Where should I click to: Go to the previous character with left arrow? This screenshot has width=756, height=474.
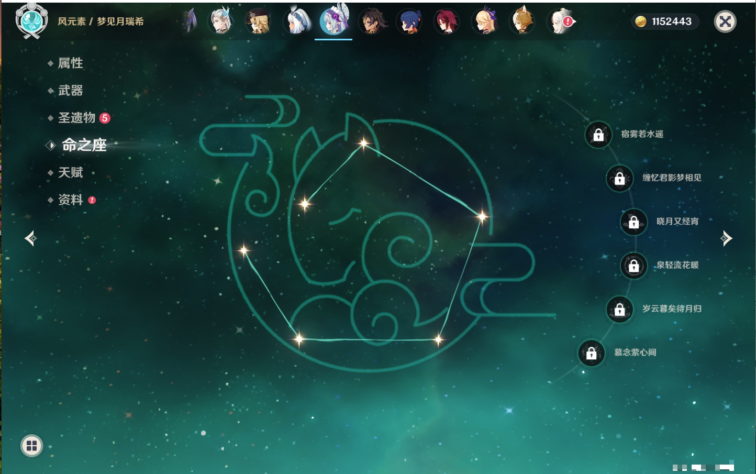coord(30,238)
